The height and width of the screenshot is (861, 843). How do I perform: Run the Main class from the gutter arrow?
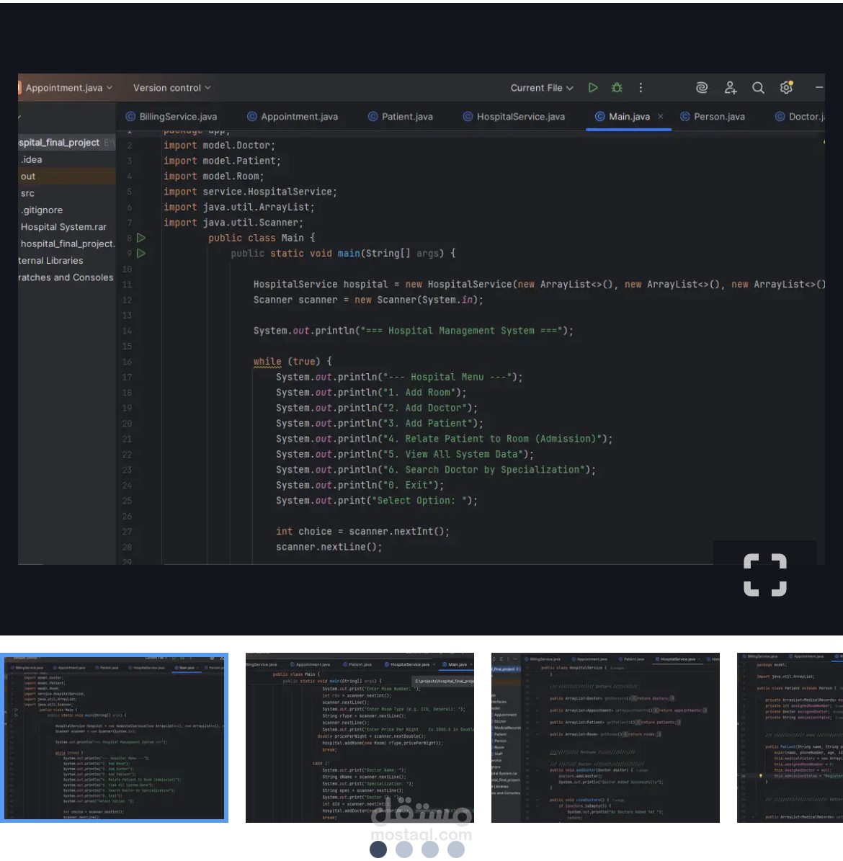tap(141, 238)
